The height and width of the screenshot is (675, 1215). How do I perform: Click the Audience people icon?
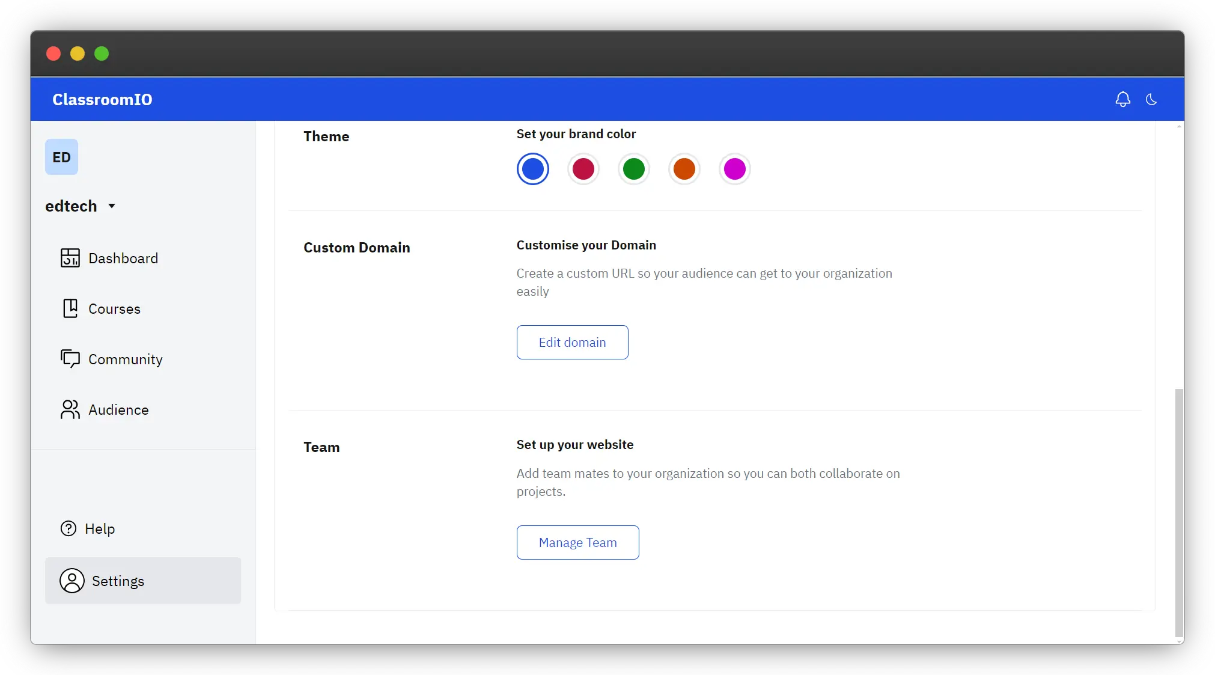(x=70, y=409)
